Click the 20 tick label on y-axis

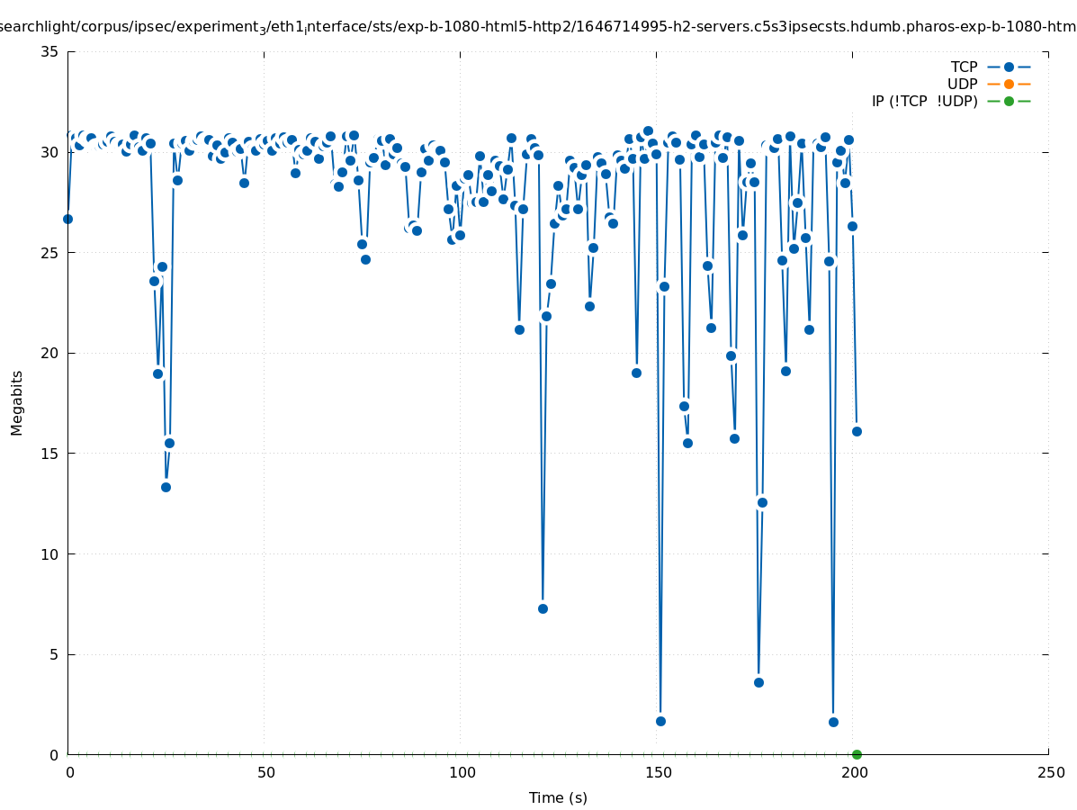(49, 353)
